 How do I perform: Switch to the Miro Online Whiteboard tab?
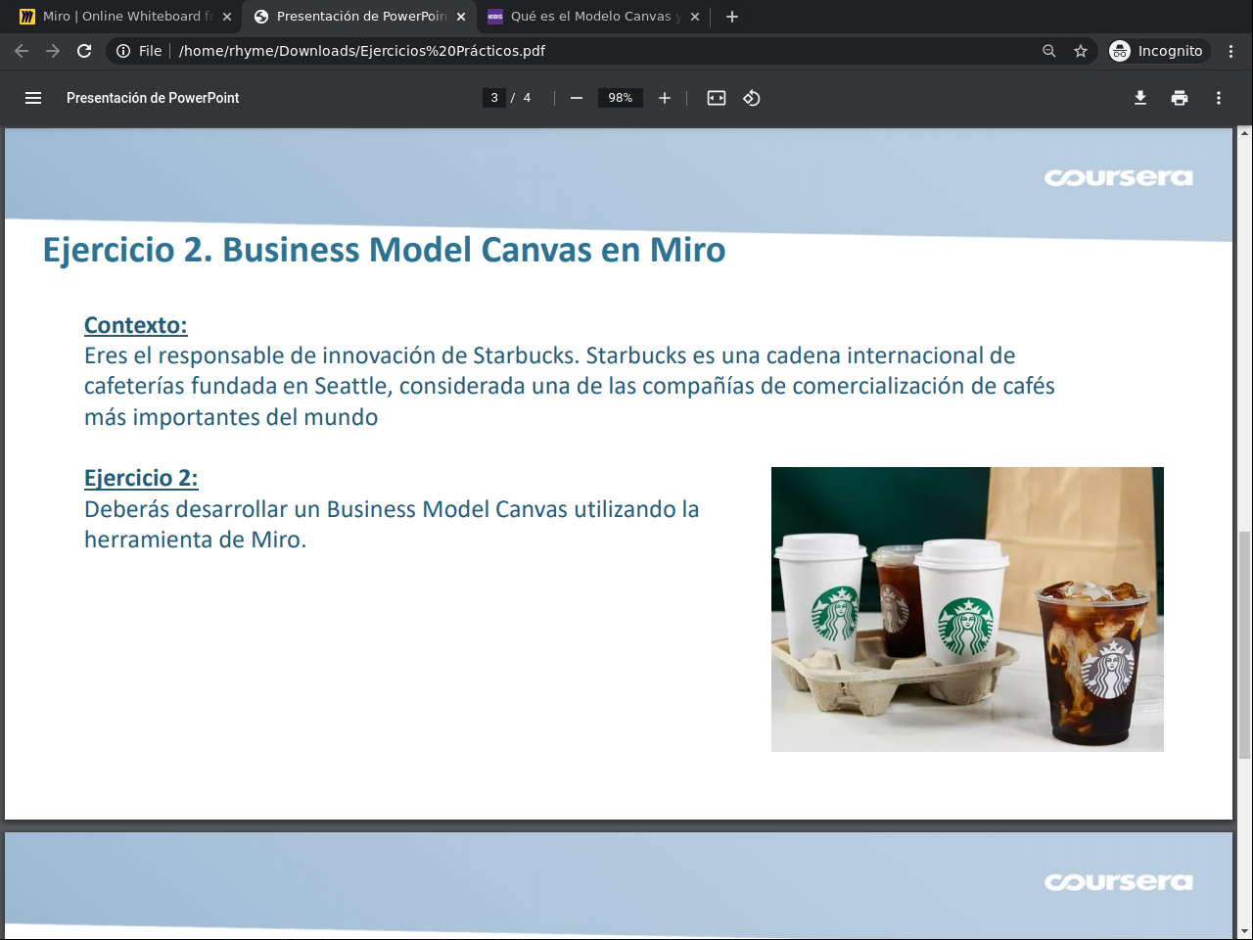(122, 17)
